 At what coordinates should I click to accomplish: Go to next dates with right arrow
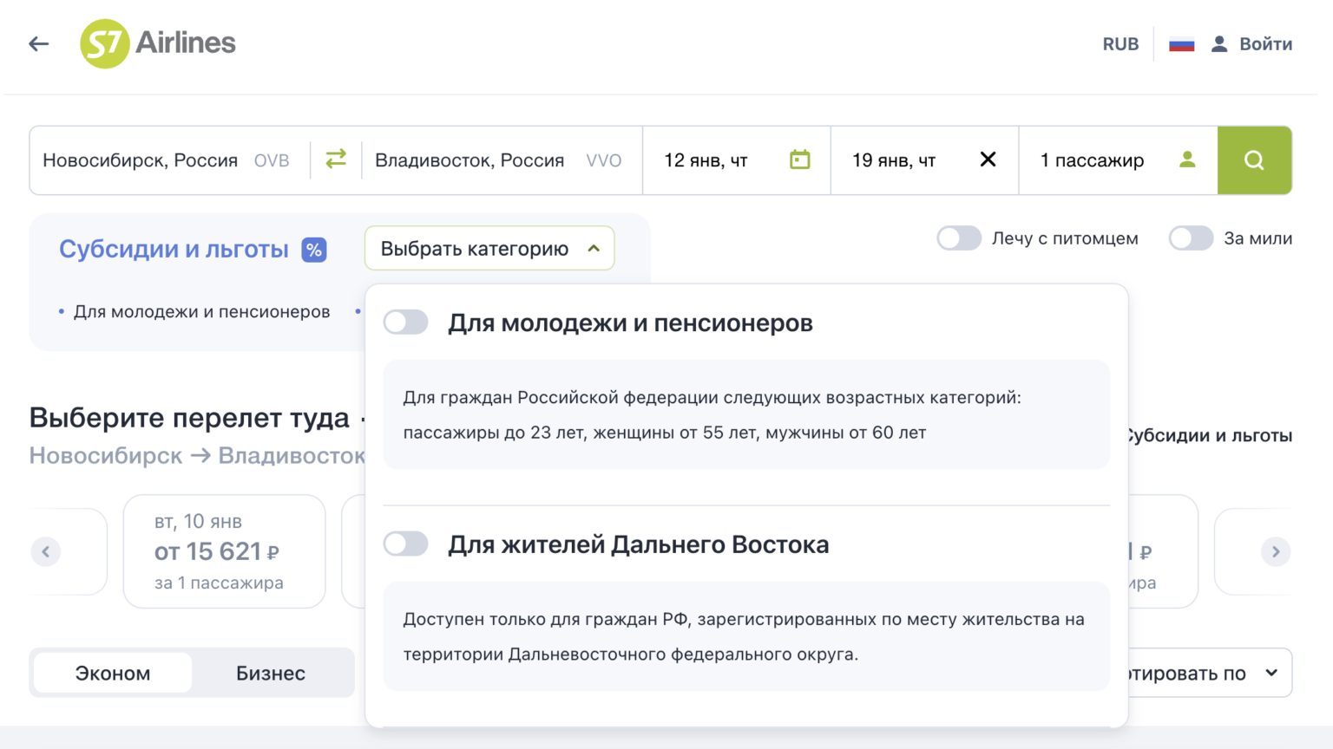[x=1276, y=551]
